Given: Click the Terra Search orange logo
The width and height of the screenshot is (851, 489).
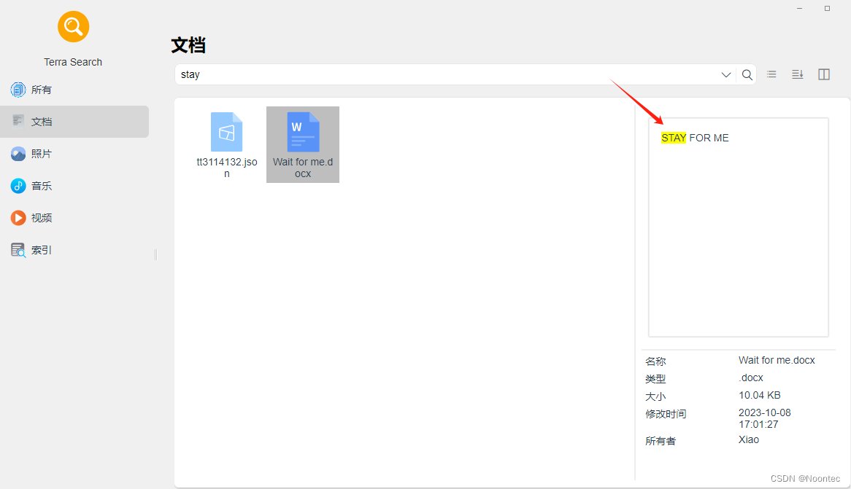Looking at the screenshot, I should pyautogui.click(x=73, y=26).
